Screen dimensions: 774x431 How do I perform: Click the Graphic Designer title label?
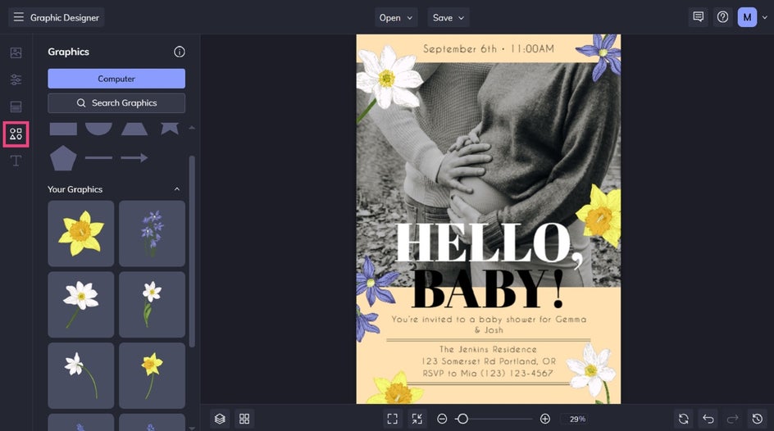pyautogui.click(x=65, y=18)
